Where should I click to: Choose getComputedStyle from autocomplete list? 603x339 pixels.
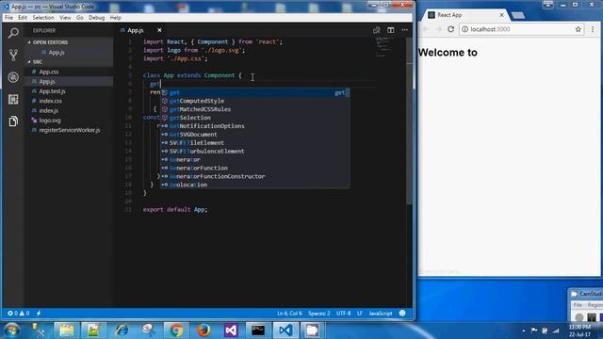point(255,101)
